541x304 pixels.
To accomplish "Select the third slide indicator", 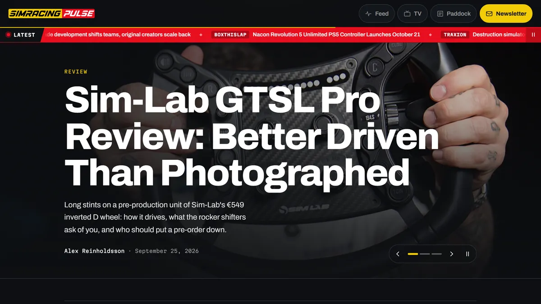I will tap(436, 254).
